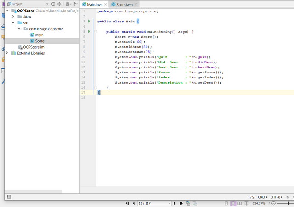This screenshot has width=294, height=207.
Task: Click the println line with n.getDesc()
Action: 168,83
